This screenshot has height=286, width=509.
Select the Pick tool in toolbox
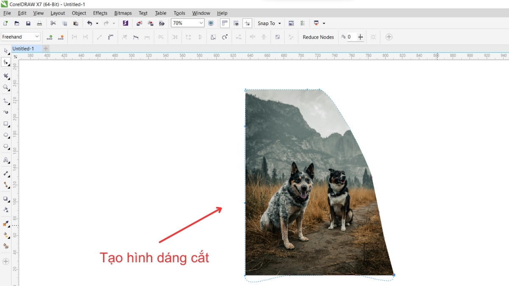(6, 51)
